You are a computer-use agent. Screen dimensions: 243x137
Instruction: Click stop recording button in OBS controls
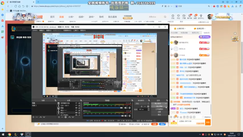coord(159,106)
